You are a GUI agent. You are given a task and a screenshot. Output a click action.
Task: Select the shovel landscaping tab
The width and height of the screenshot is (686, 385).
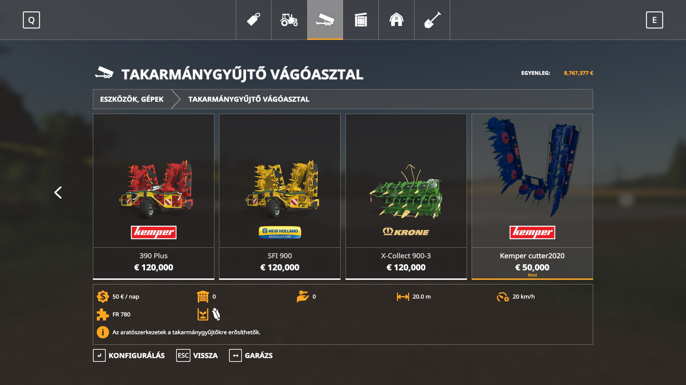click(x=432, y=20)
